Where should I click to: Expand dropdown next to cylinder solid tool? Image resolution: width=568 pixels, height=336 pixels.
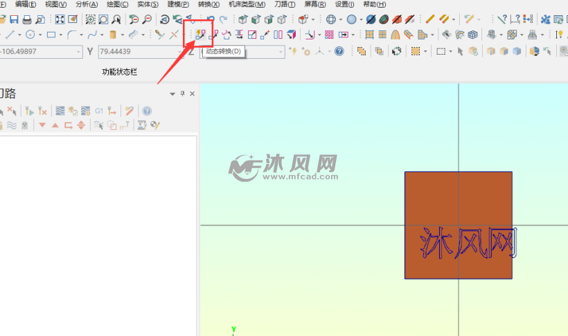[x=123, y=35]
